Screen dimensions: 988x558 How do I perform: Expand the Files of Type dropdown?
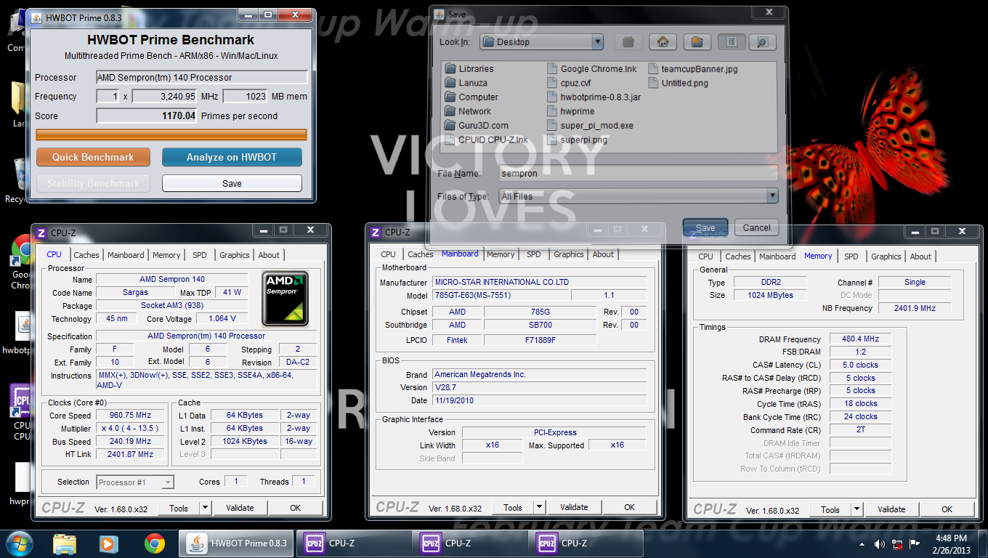click(772, 196)
